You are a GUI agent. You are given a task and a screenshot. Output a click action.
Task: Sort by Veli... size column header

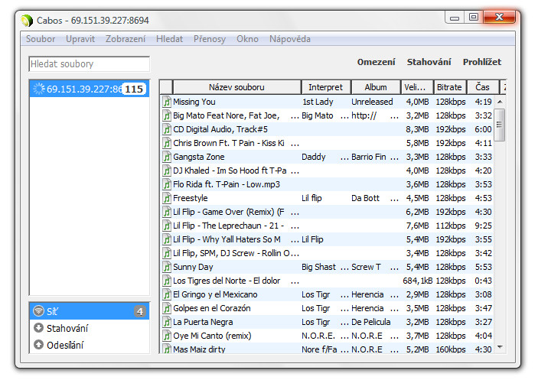pos(417,87)
